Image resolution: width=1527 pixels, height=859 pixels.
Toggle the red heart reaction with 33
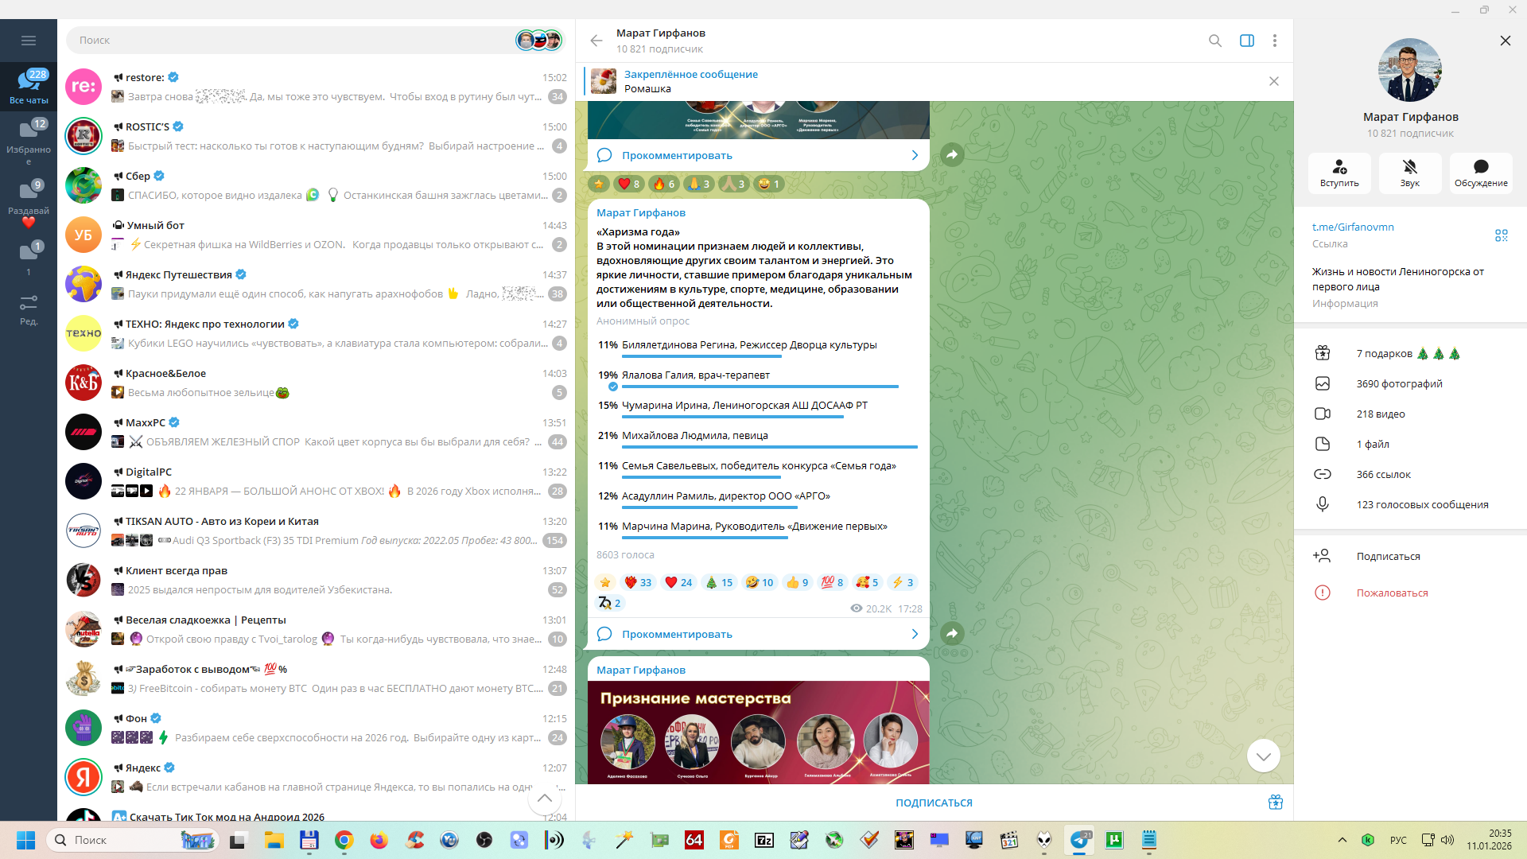pos(638,582)
